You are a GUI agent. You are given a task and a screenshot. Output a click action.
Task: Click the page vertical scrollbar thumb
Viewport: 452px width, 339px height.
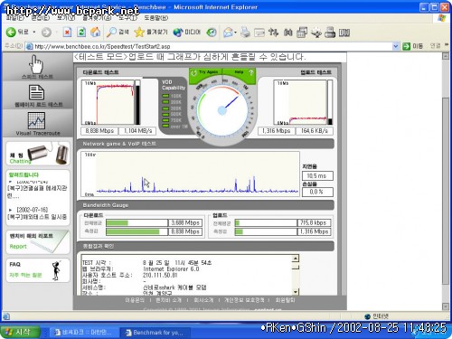(x=446, y=191)
